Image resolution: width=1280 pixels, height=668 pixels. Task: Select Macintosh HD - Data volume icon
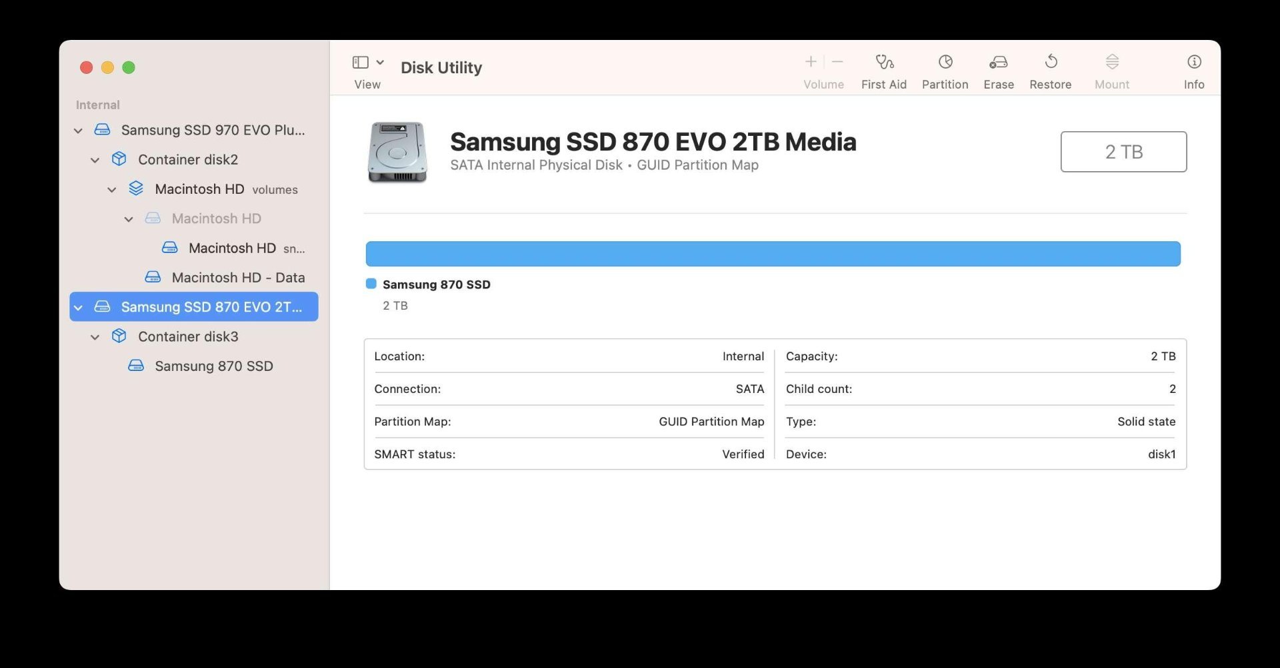click(x=153, y=276)
